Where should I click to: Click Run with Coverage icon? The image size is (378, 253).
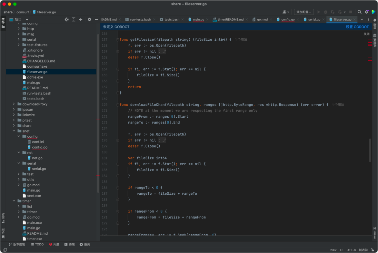pos(333,12)
